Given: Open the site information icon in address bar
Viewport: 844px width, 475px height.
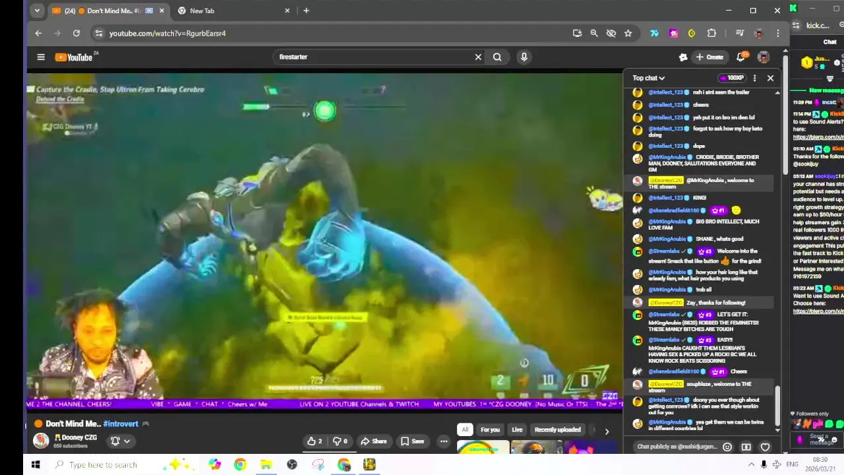Looking at the screenshot, I should pos(98,33).
